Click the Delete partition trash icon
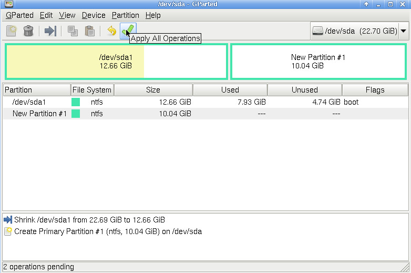 pyautogui.click(x=28, y=31)
